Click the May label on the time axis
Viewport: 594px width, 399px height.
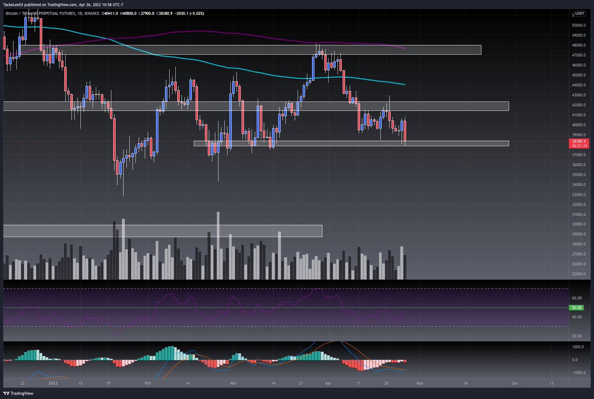[x=419, y=383]
